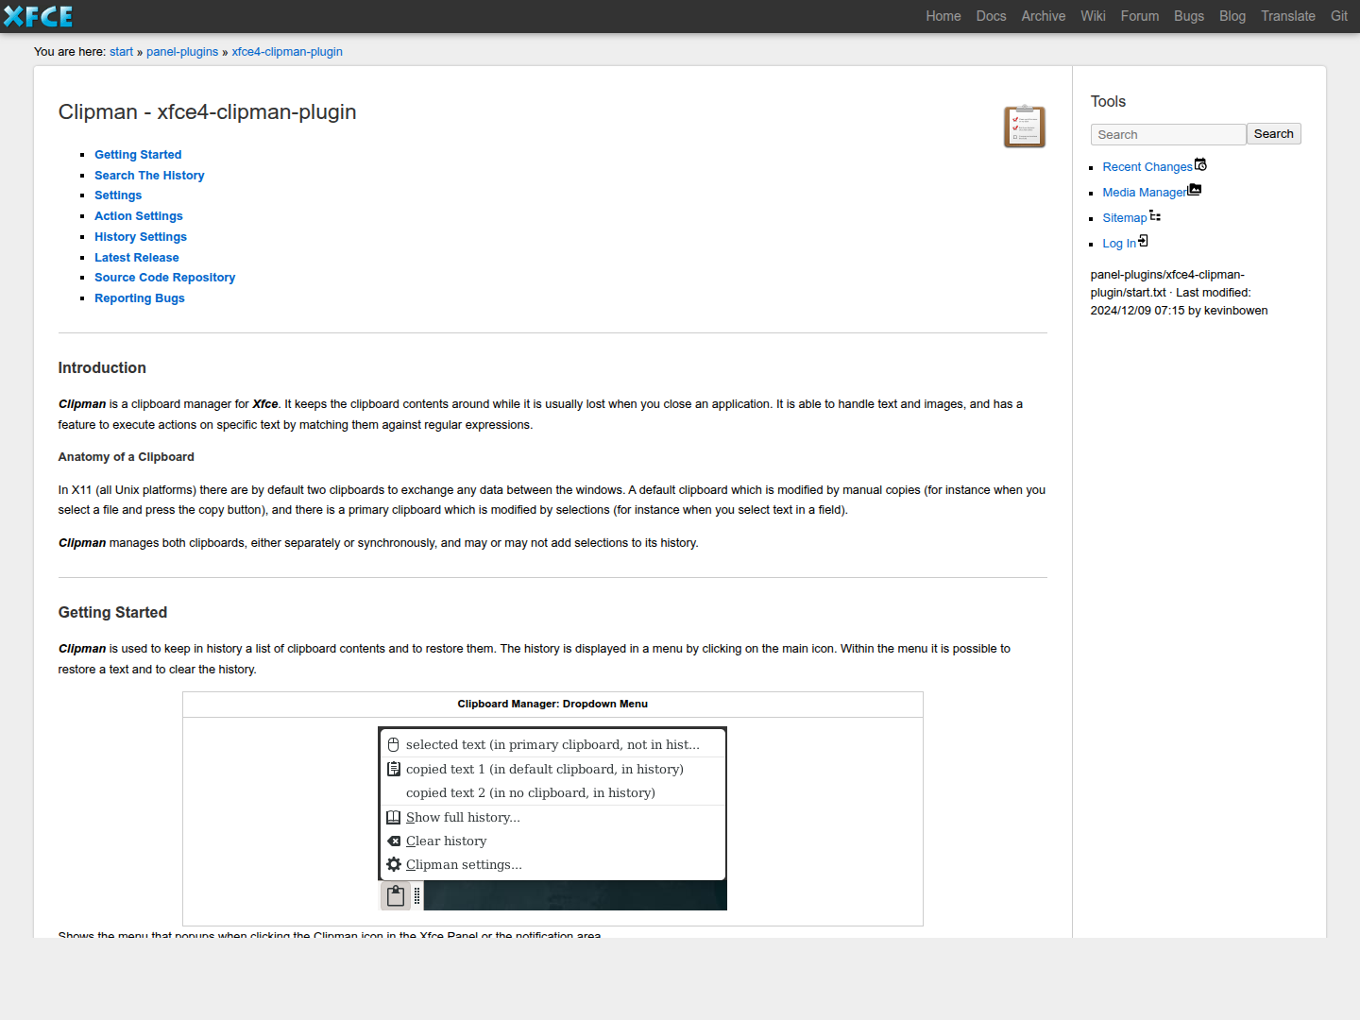Follow the 'panel-plugins' breadcrumb link
This screenshot has width=1360, height=1020.
coord(182,52)
